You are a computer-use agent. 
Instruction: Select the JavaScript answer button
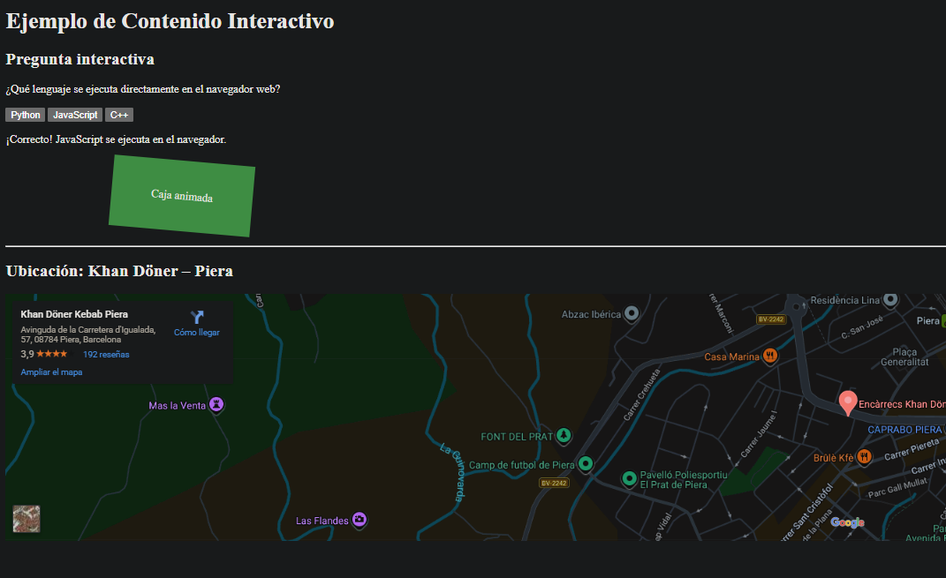point(75,115)
